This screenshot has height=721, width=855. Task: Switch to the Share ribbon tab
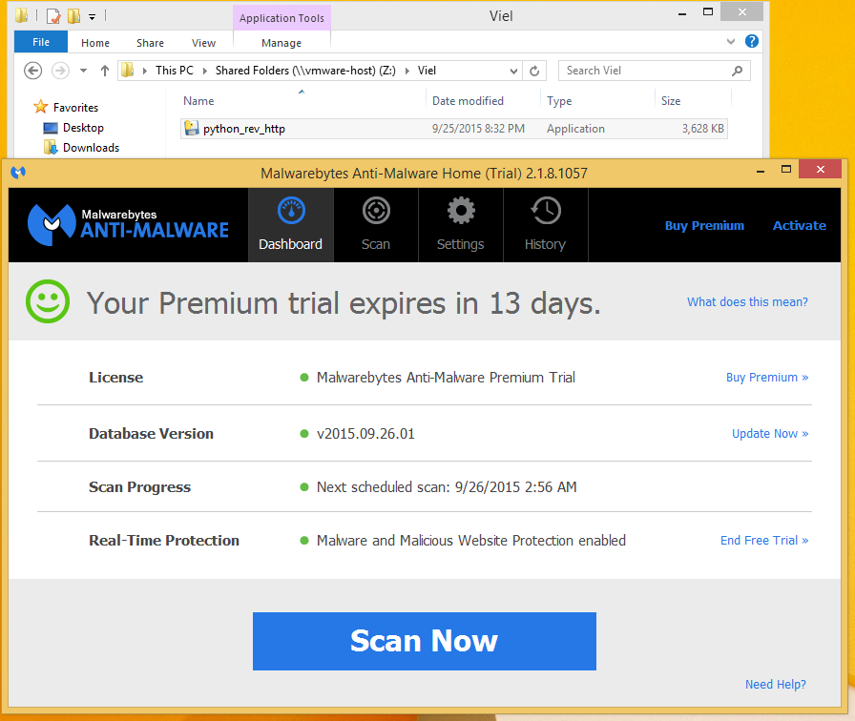coord(150,43)
